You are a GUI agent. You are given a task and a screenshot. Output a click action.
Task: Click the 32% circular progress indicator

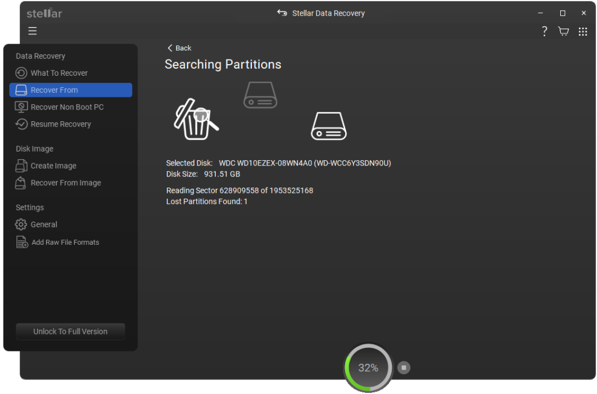(367, 367)
